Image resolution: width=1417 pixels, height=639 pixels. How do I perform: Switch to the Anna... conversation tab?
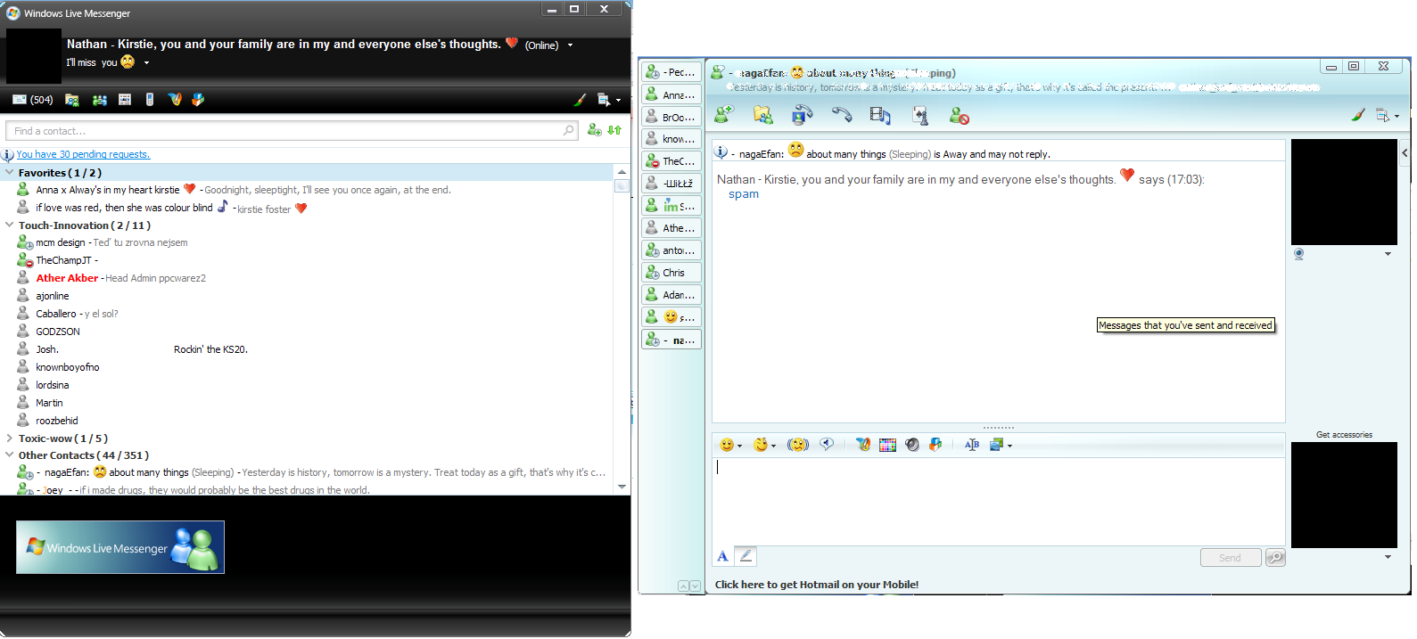[671, 94]
